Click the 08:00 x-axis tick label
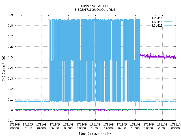 coord(68,128)
